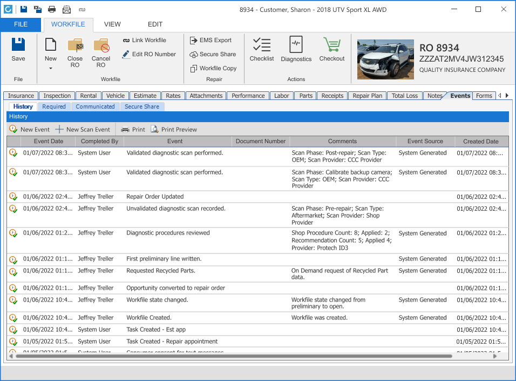Click New Event in the History toolbar

click(x=29, y=129)
